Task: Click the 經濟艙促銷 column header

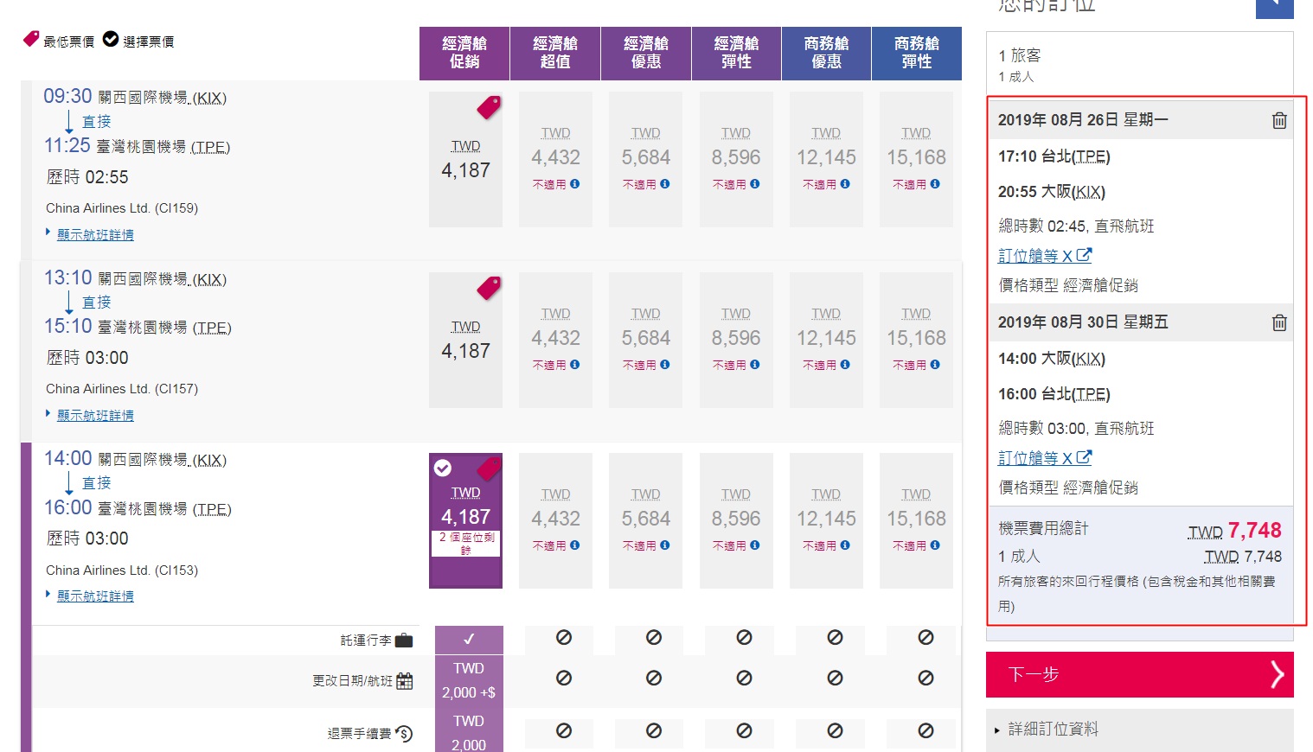Action: (464, 53)
